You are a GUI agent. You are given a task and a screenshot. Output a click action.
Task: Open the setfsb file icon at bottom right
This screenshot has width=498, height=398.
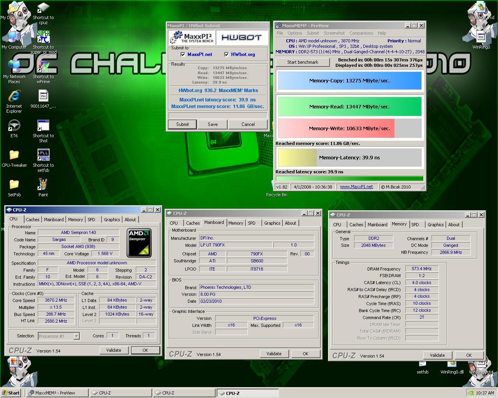click(423, 368)
